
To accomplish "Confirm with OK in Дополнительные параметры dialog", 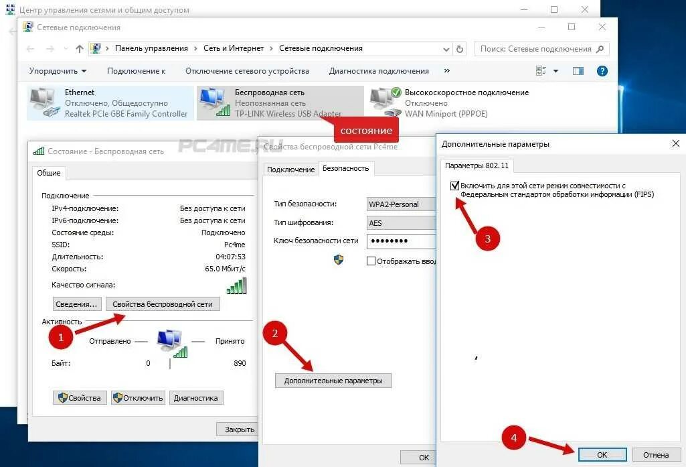I will point(602,455).
